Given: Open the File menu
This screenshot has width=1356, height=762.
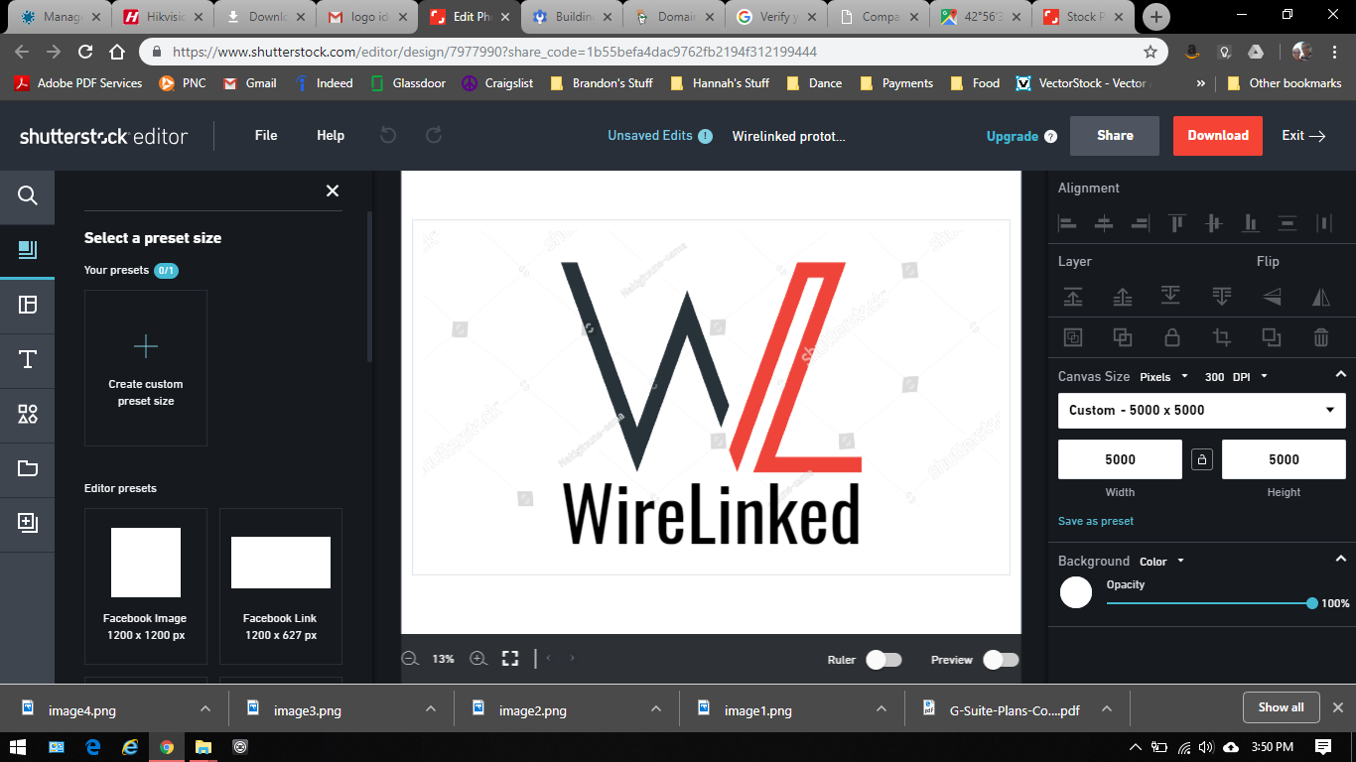Looking at the screenshot, I should pyautogui.click(x=266, y=136).
